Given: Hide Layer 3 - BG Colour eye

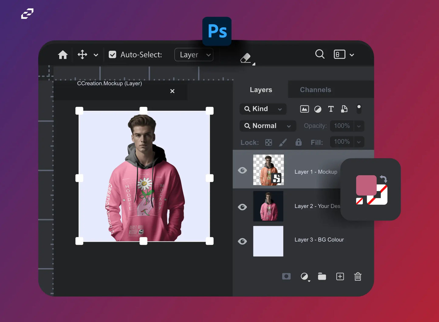Looking at the screenshot, I should coord(242,241).
